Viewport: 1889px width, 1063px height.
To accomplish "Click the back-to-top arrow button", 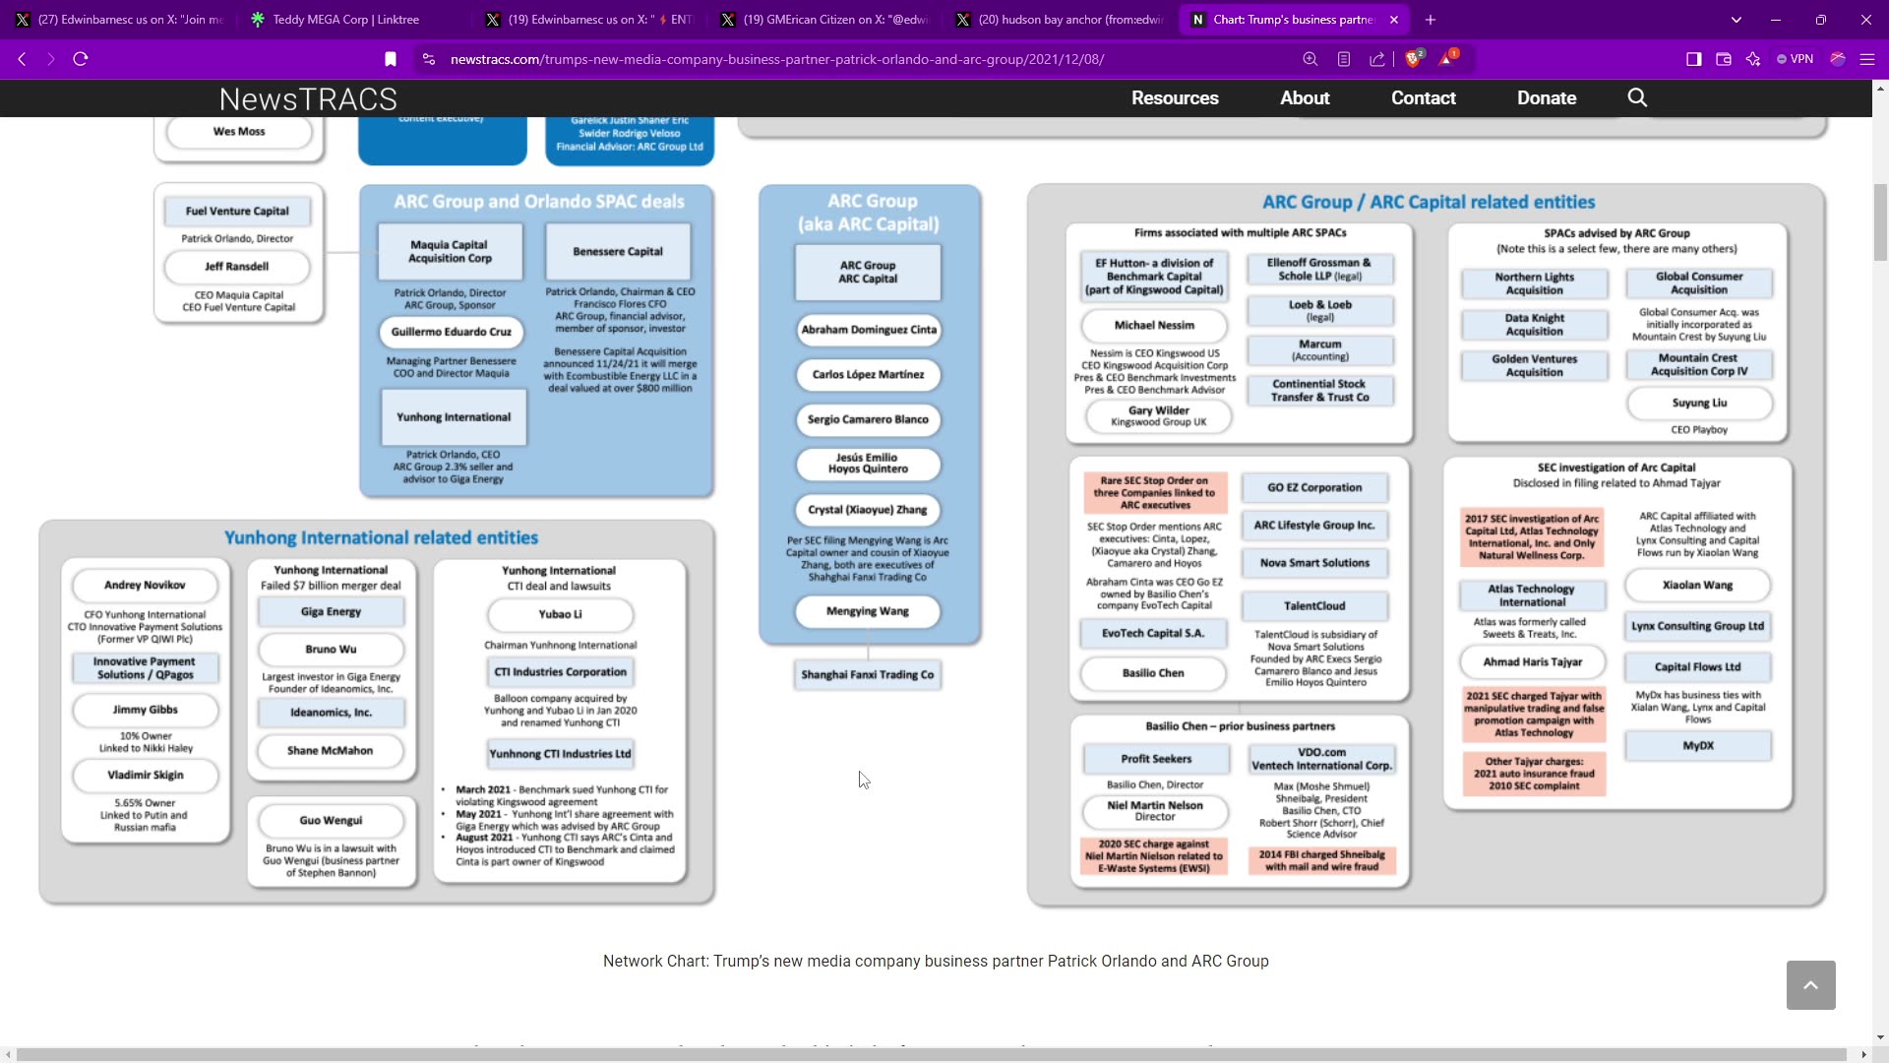I will [x=1810, y=984].
